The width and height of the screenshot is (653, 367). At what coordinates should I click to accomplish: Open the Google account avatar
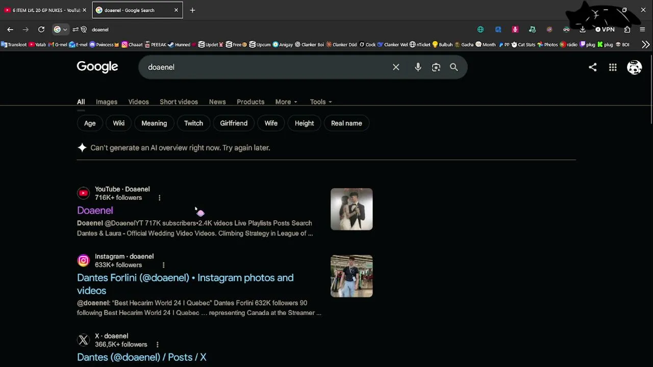point(634,67)
